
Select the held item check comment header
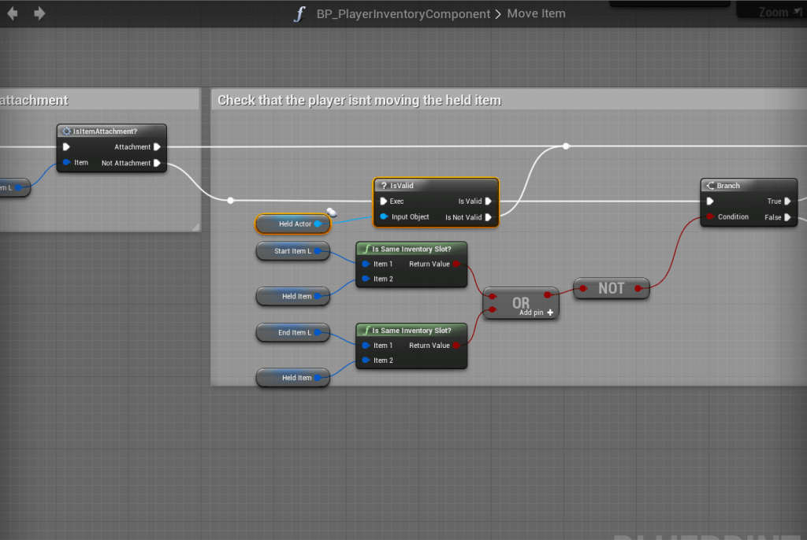359,100
